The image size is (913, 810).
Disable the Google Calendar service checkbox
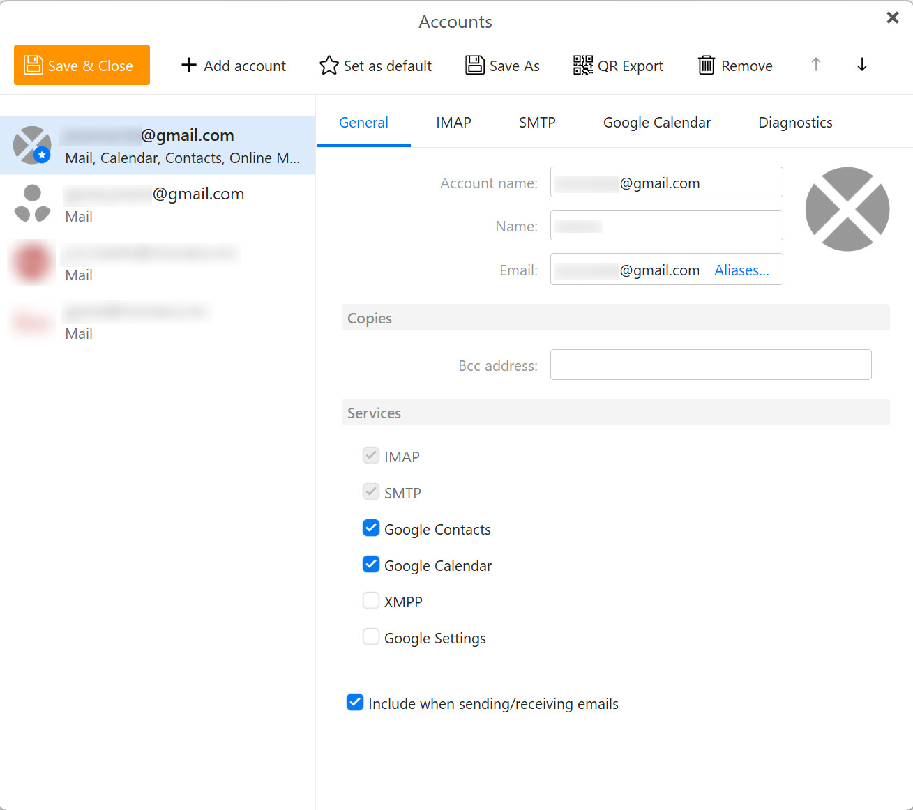coord(371,565)
